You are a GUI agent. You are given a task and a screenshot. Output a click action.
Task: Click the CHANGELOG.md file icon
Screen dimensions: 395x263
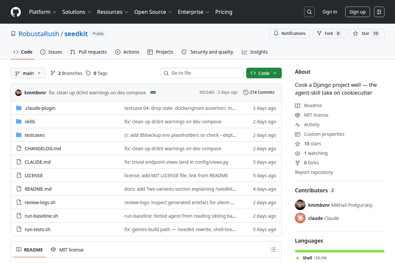[x=19, y=149]
